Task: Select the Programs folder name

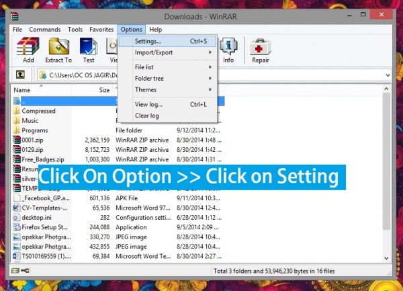Action: [35, 130]
